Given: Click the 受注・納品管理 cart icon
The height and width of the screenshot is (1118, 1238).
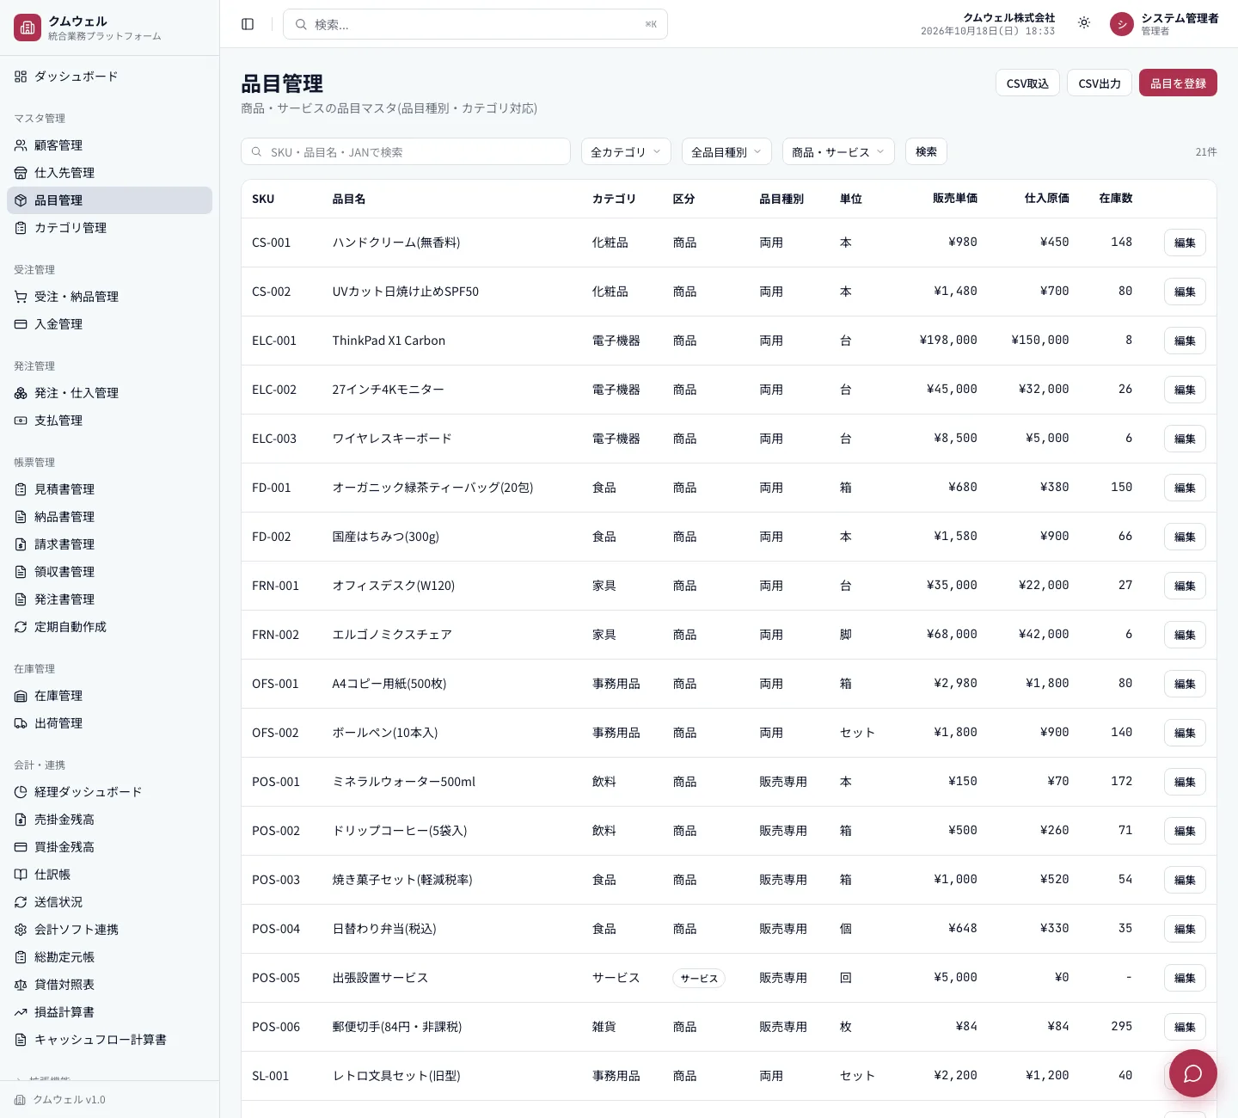Looking at the screenshot, I should pos(21,297).
